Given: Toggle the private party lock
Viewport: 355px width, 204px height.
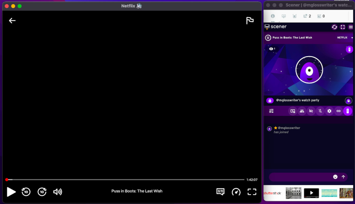Looking at the screenshot, I should pyautogui.click(x=270, y=100).
